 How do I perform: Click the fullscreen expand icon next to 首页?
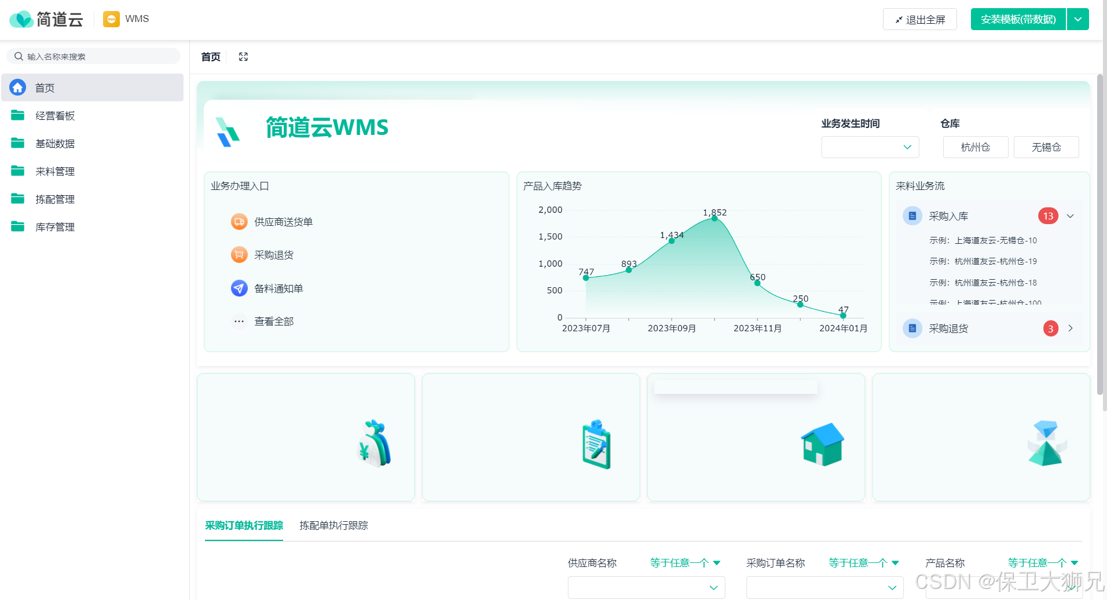(243, 57)
